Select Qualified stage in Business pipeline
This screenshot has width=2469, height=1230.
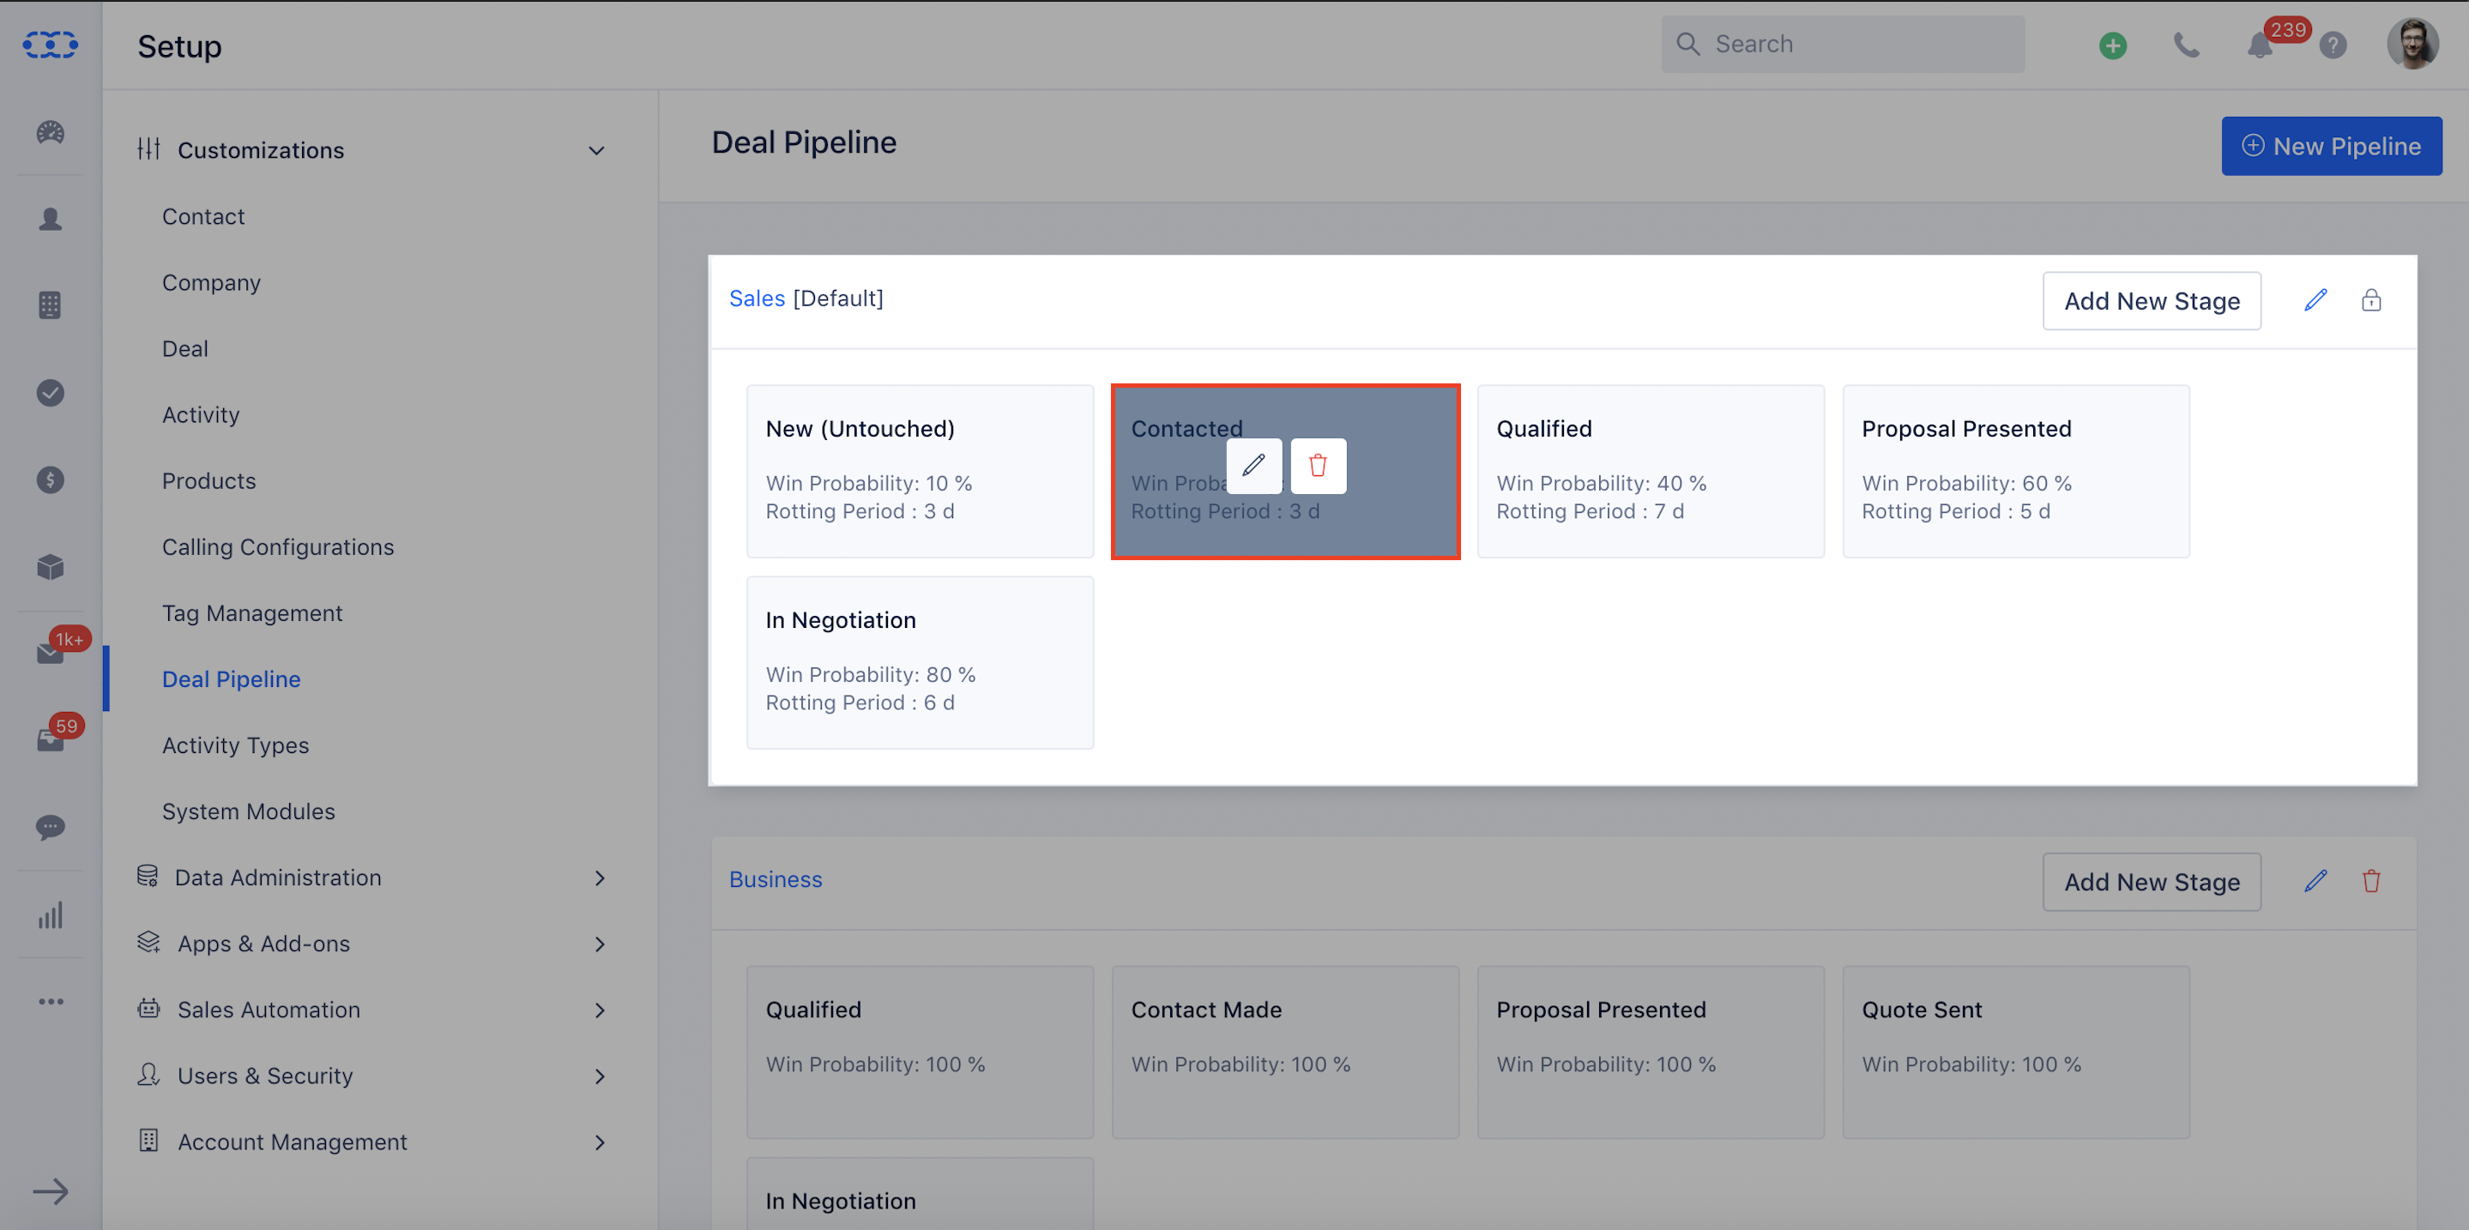tap(919, 1052)
